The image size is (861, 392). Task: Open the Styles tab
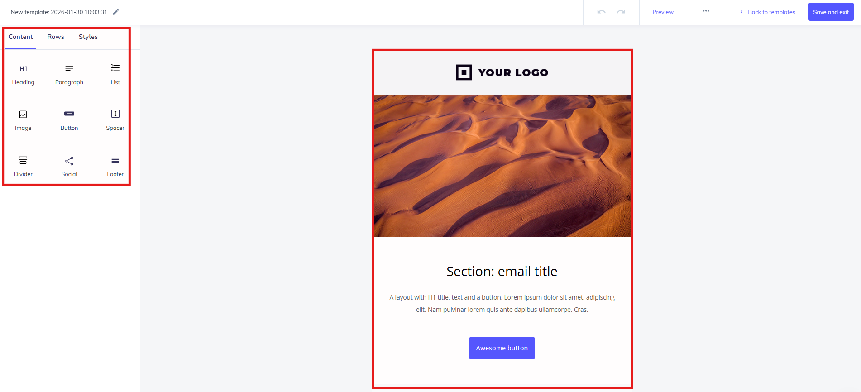point(88,37)
